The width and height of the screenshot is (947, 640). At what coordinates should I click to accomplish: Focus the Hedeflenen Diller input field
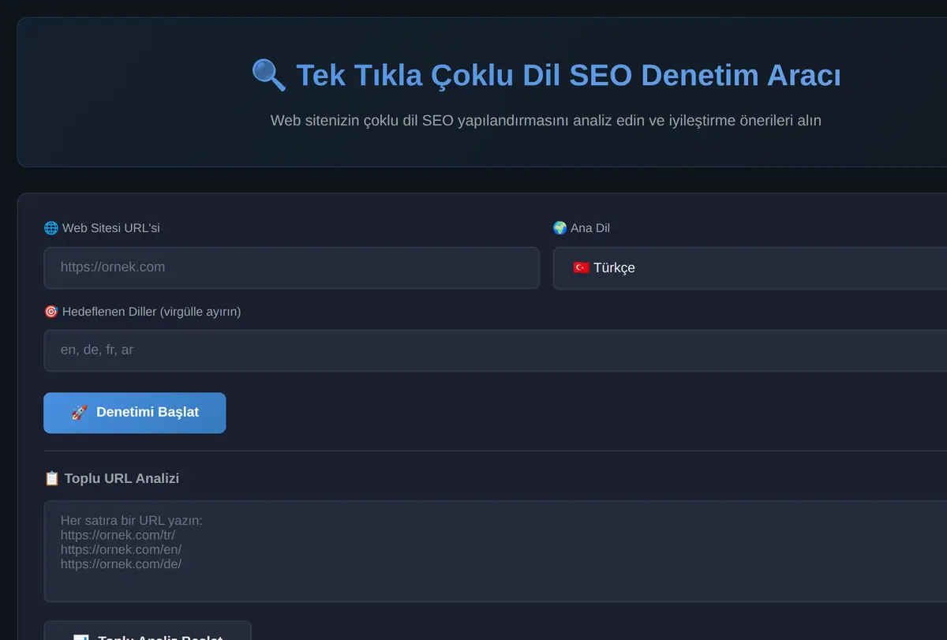coord(496,350)
